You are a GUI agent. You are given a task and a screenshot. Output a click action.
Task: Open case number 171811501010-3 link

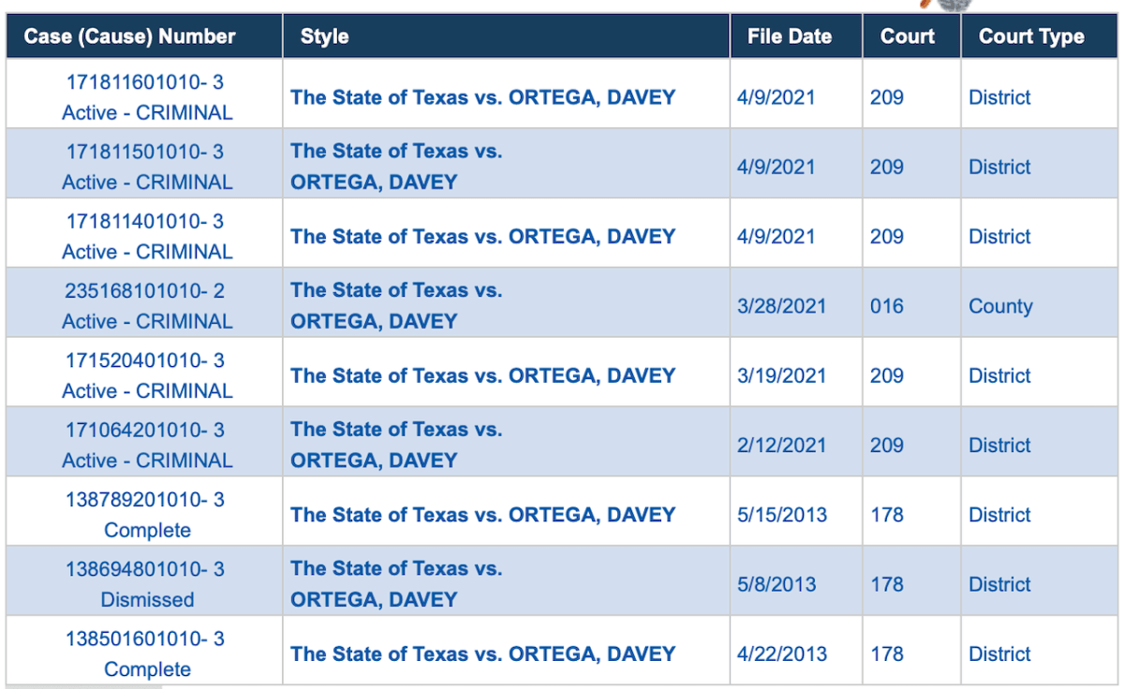click(x=145, y=152)
